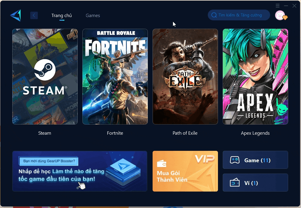Viewport: 301px width, 208px height.
Task: Click the Steam label text
Action: click(x=45, y=133)
